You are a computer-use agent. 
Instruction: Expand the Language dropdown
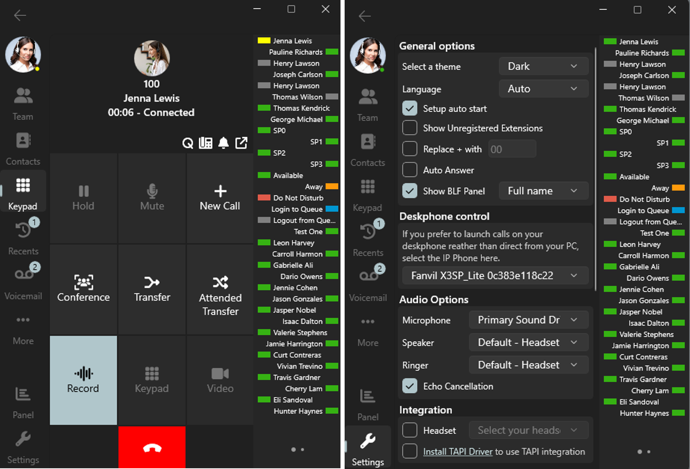pyautogui.click(x=543, y=89)
